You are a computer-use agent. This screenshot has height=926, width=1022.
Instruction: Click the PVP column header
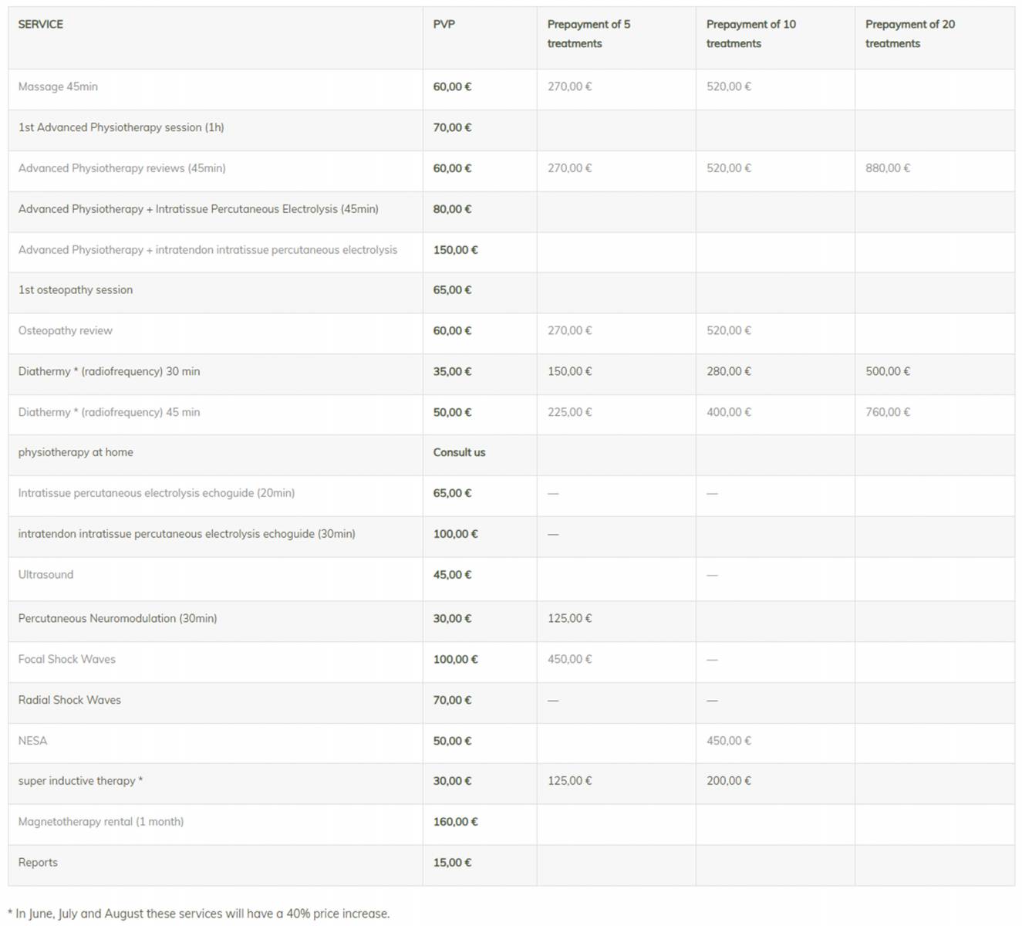pyautogui.click(x=444, y=25)
